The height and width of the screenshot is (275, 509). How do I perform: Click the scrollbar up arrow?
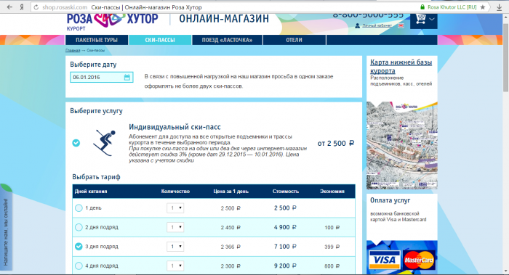click(505, 18)
